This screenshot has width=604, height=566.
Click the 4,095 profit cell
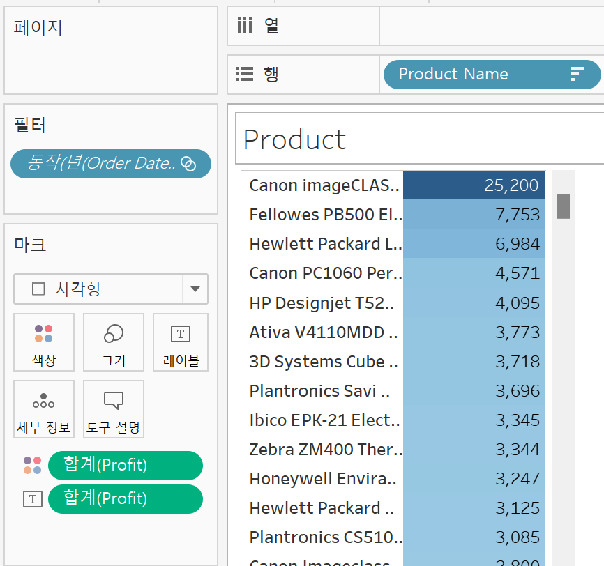(x=474, y=303)
